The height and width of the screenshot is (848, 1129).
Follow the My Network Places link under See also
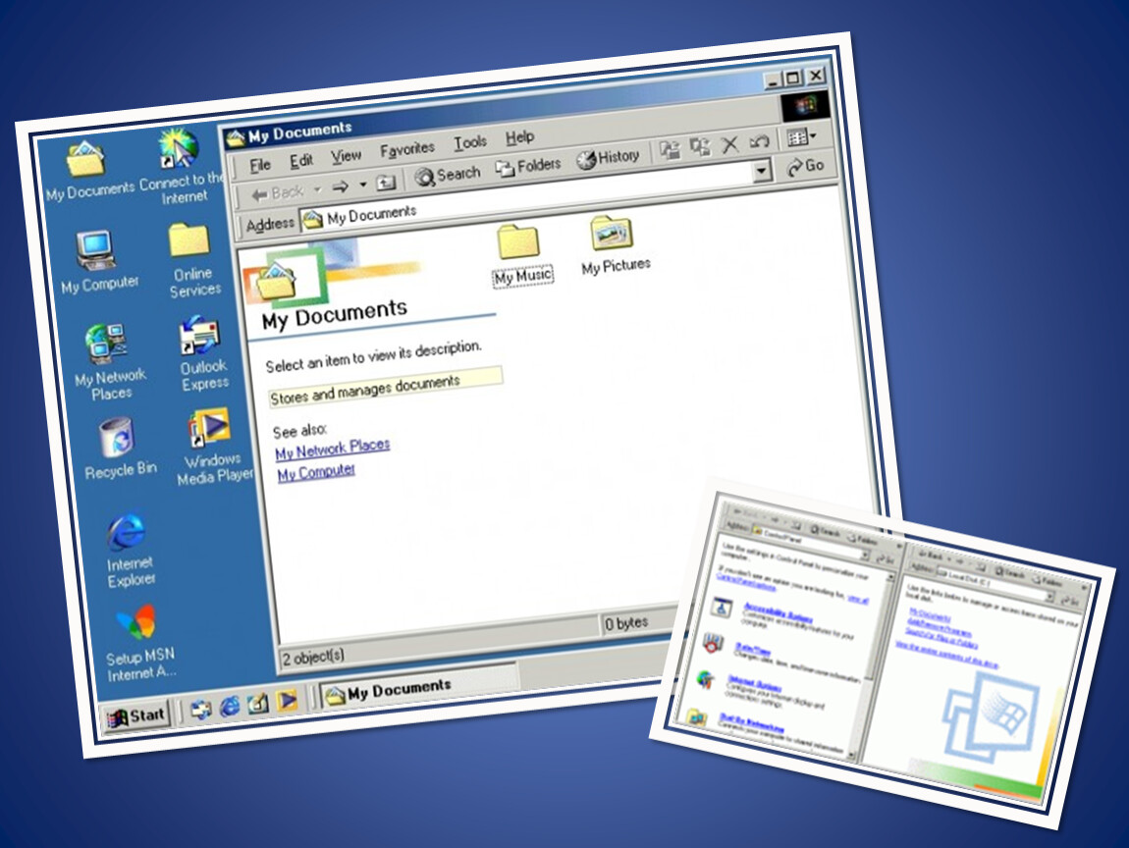tap(333, 449)
